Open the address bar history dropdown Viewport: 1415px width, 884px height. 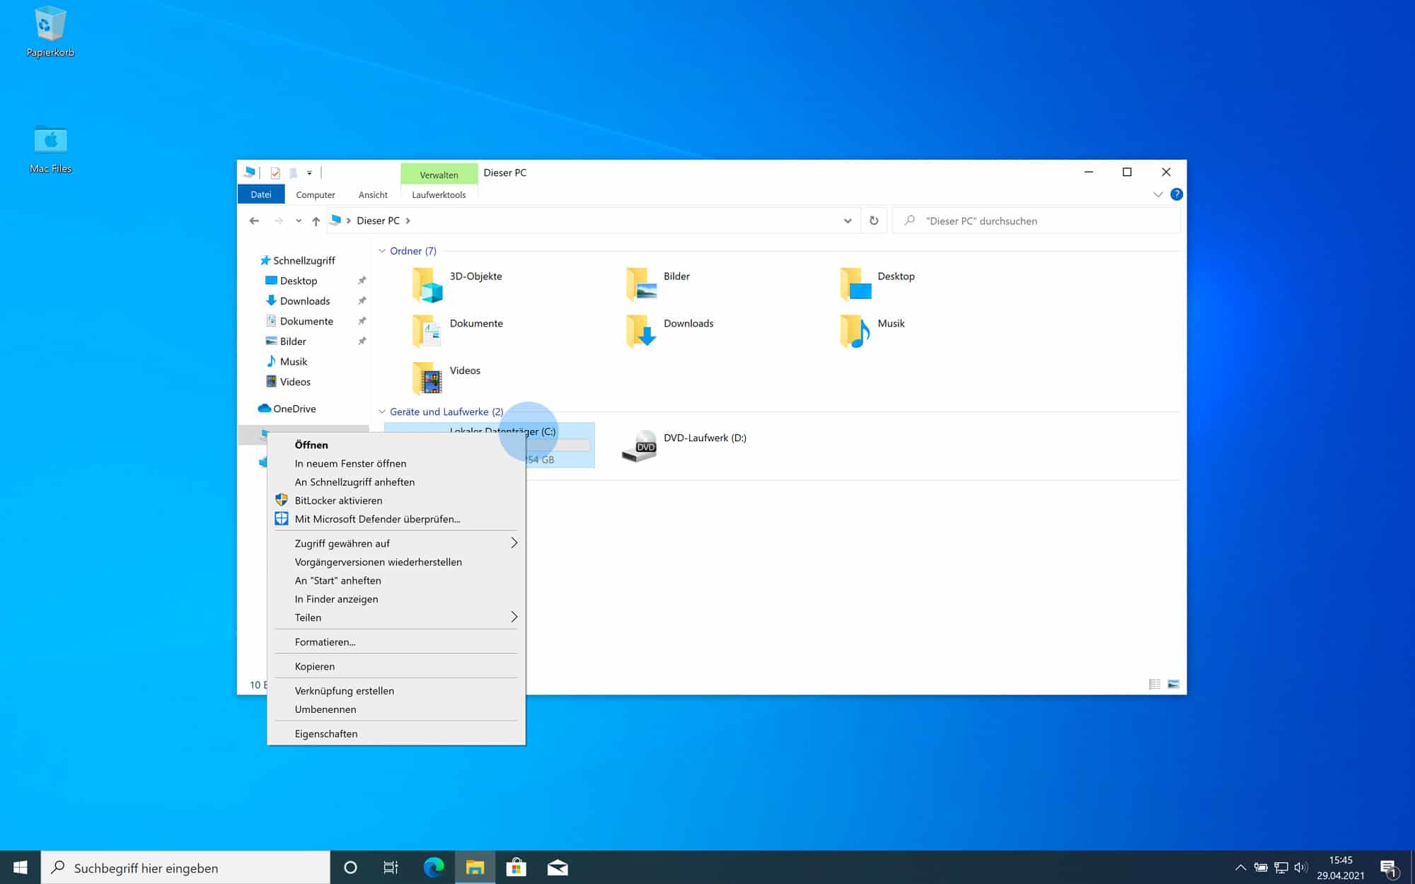[x=848, y=221]
